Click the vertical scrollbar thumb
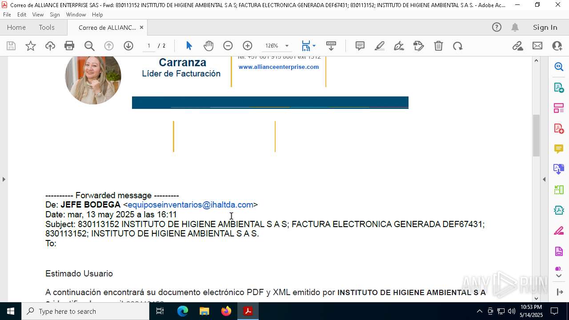Image resolution: width=569 pixels, height=320 pixels. [x=536, y=136]
